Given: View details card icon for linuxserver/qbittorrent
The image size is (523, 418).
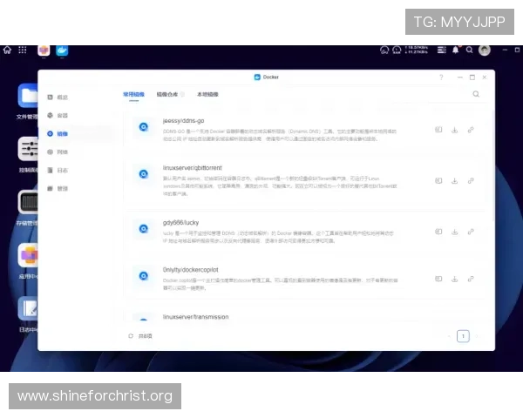Looking at the screenshot, I should 438,180.
